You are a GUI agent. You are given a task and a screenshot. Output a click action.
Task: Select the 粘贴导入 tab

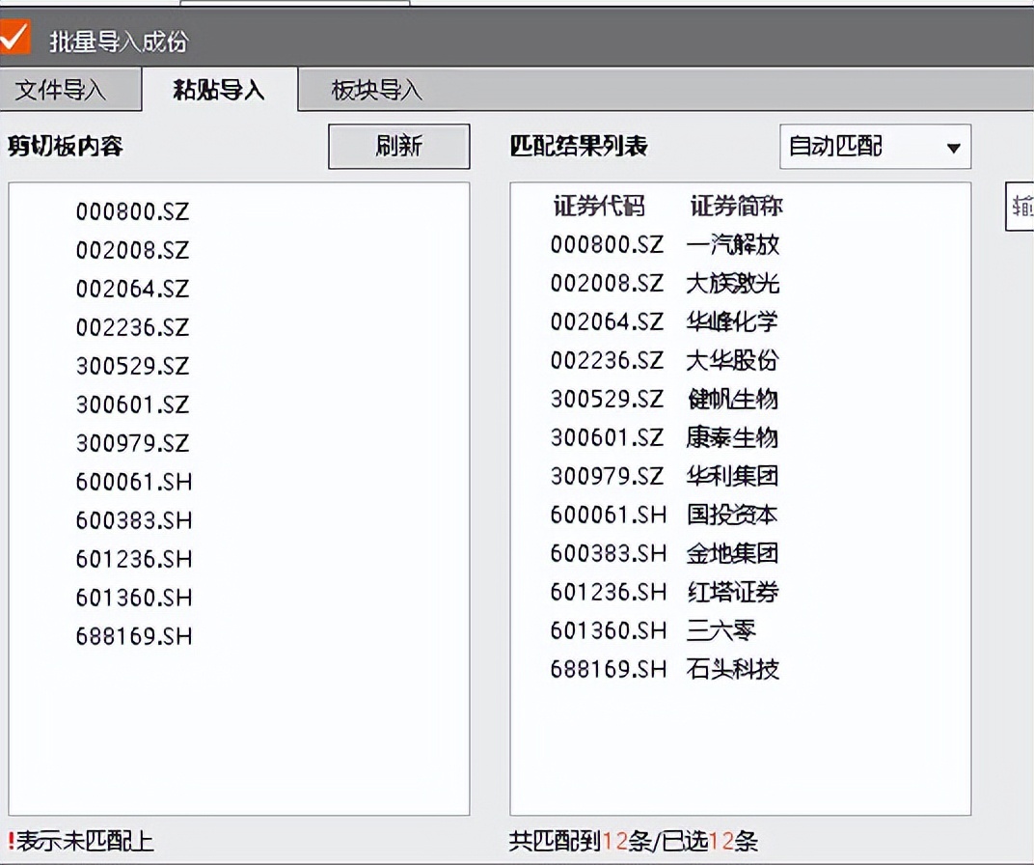220,89
